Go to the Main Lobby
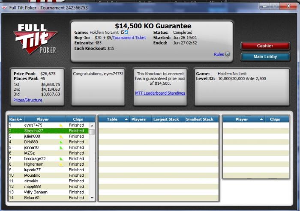Viewport: 300px width, 211px height. 265,57
